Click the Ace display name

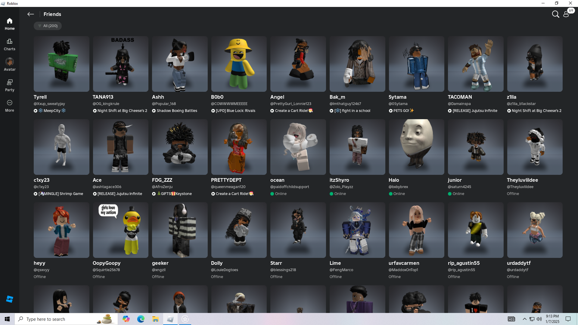(x=97, y=180)
